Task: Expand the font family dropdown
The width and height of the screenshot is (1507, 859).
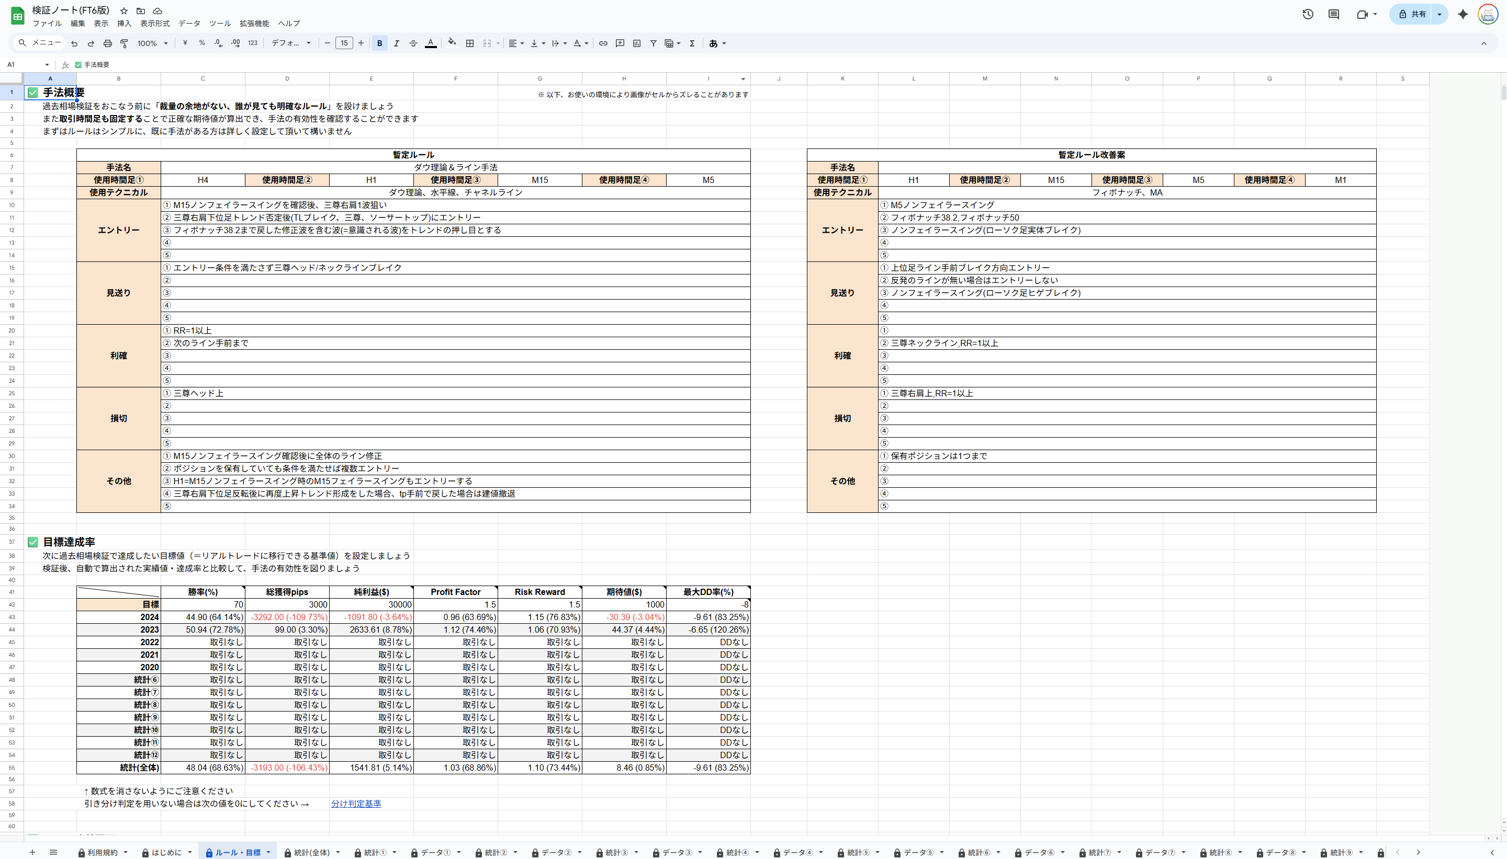Action: point(291,43)
